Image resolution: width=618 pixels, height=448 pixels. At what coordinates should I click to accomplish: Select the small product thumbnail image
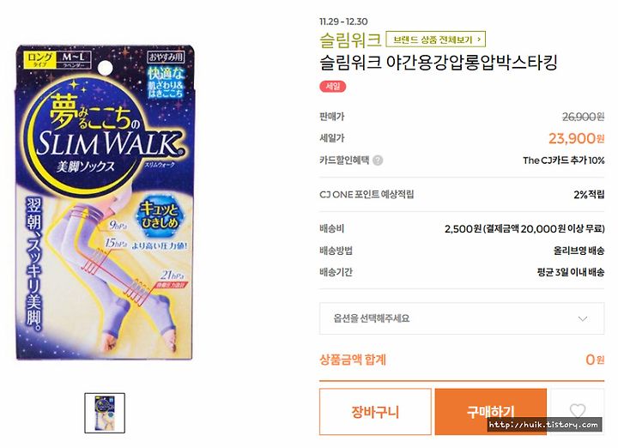tap(105, 413)
